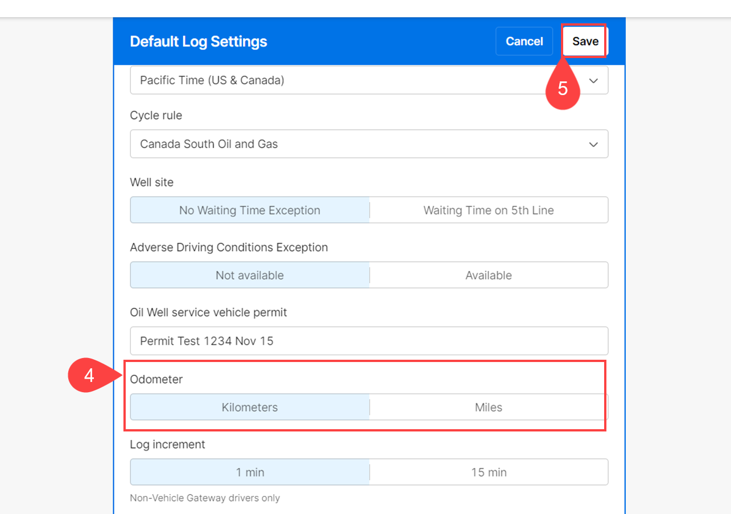
Task: Click the Odometer section label
Action: click(156, 379)
